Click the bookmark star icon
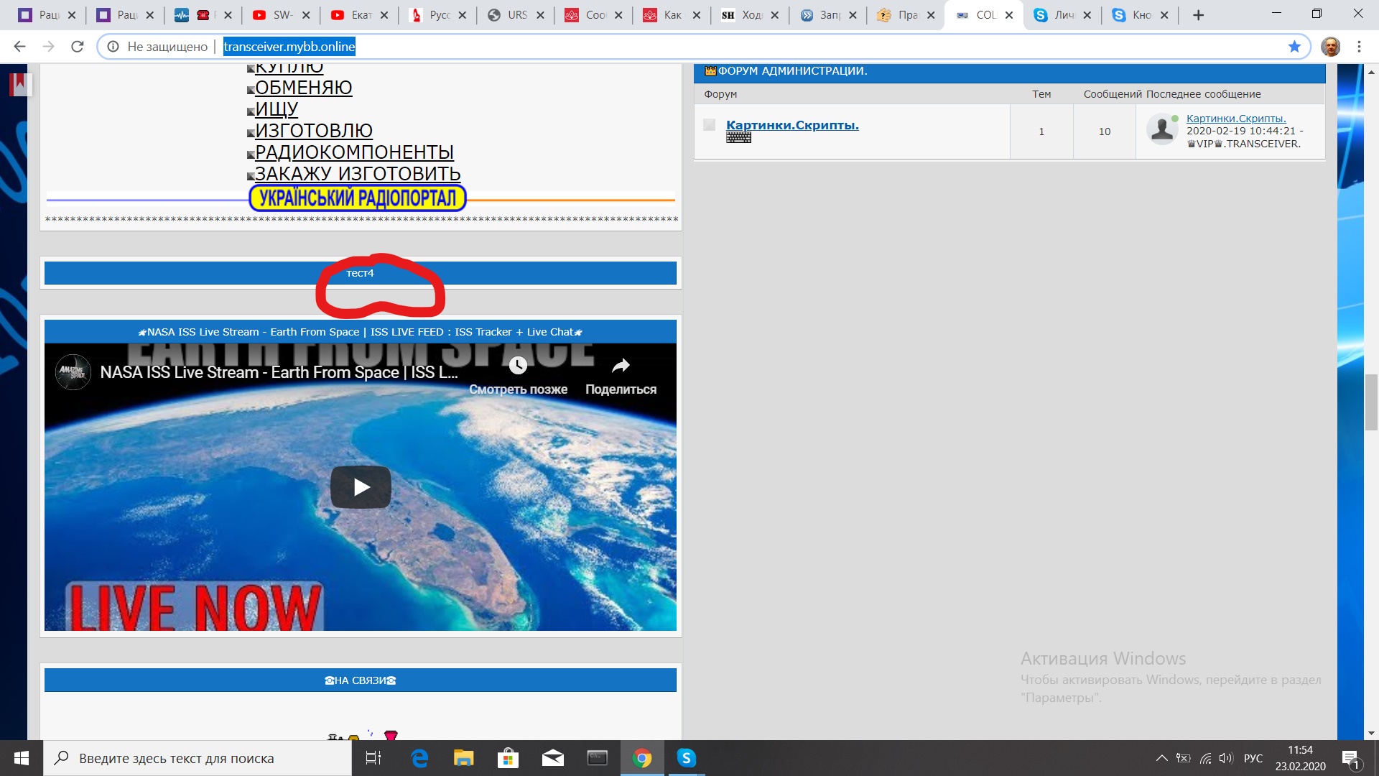The width and height of the screenshot is (1379, 776). point(1294,47)
